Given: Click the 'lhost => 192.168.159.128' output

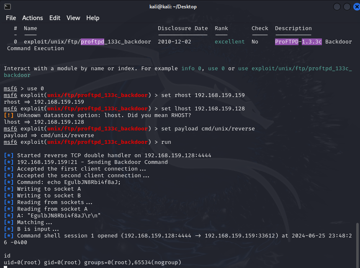Looking at the screenshot, I should click(x=44, y=122).
